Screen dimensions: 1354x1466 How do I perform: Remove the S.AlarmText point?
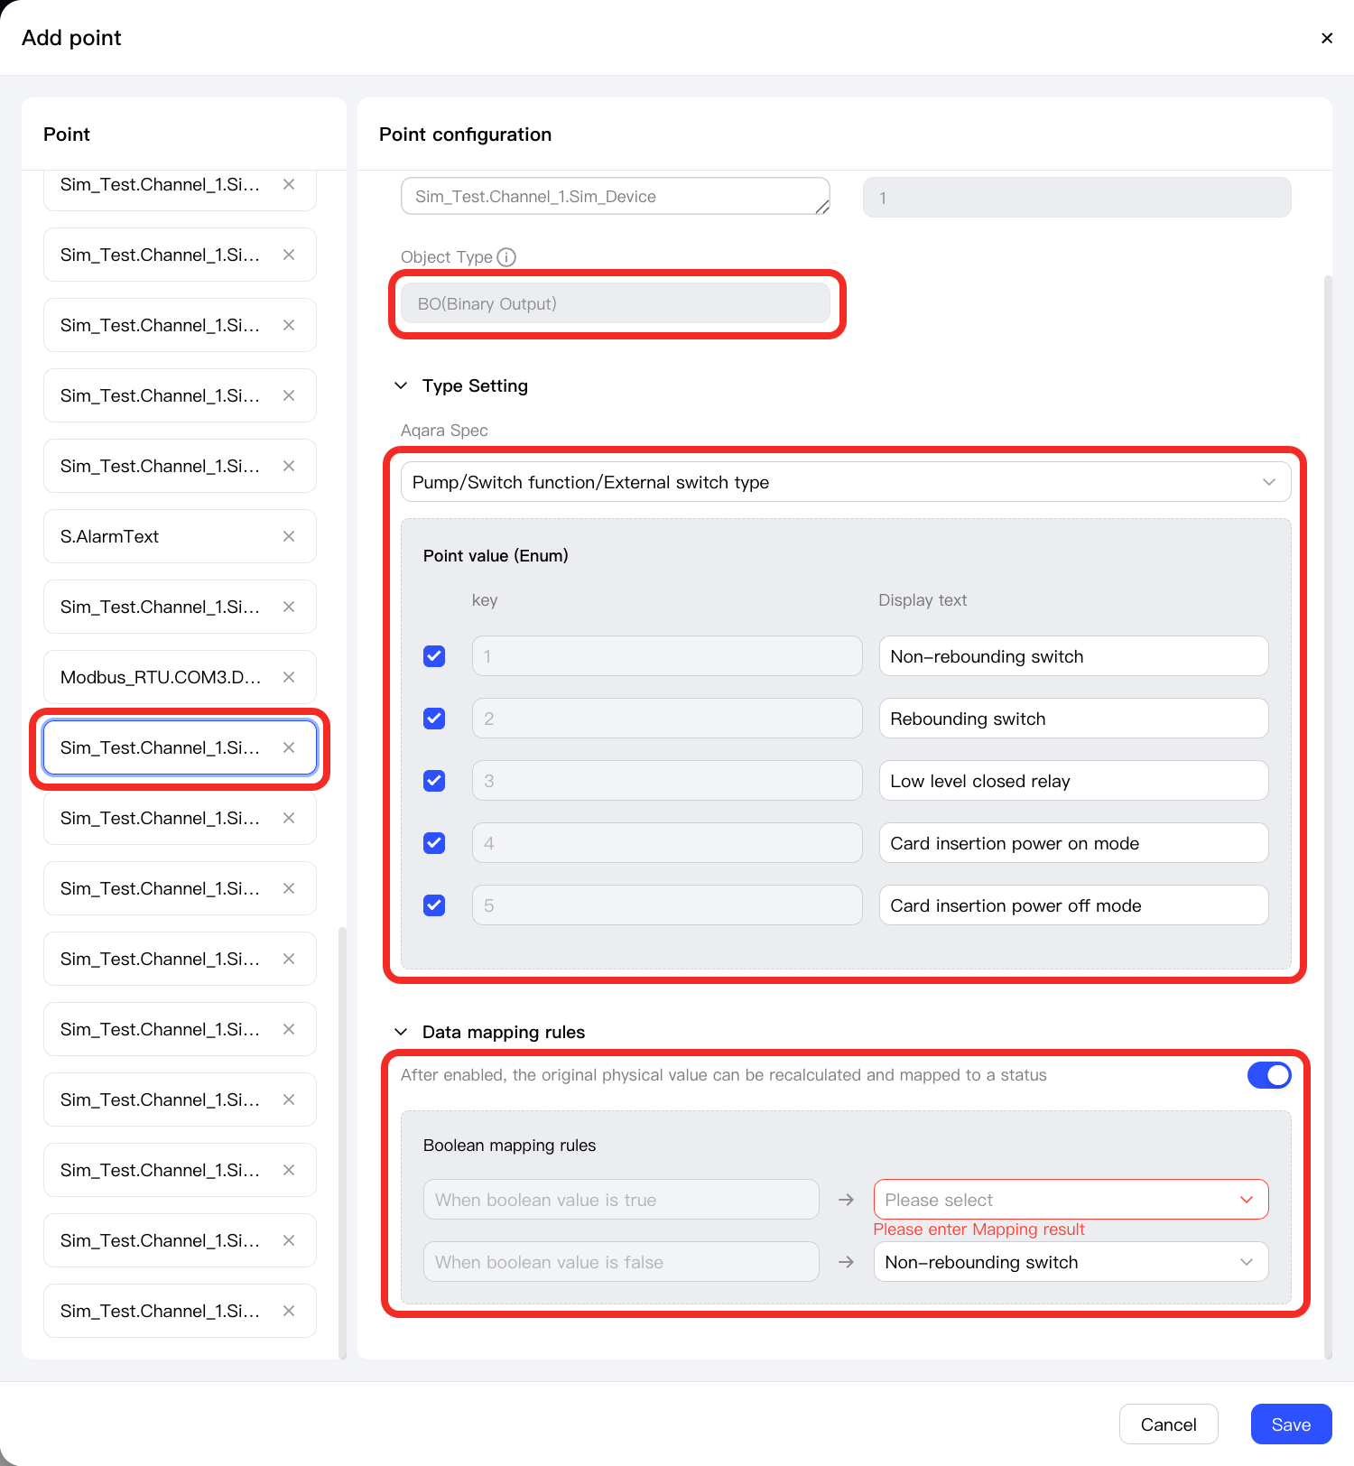click(289, 536)
